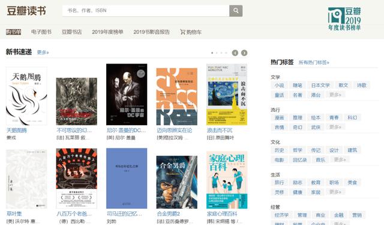Select the 日本文学 tag

click(320, 85)
